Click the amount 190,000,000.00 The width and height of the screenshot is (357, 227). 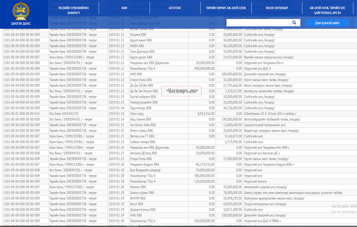pos(232,119)
